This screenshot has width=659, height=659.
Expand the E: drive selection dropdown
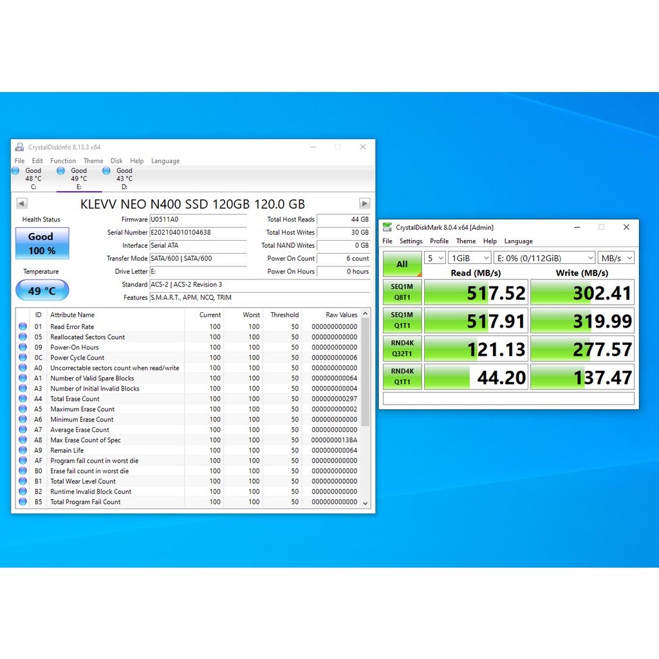[x=544, y=258]
